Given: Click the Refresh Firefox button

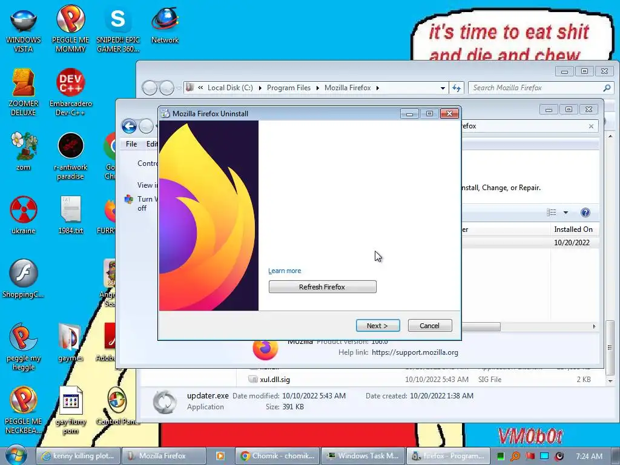Looking at the screenshot, I should [322, 286].
